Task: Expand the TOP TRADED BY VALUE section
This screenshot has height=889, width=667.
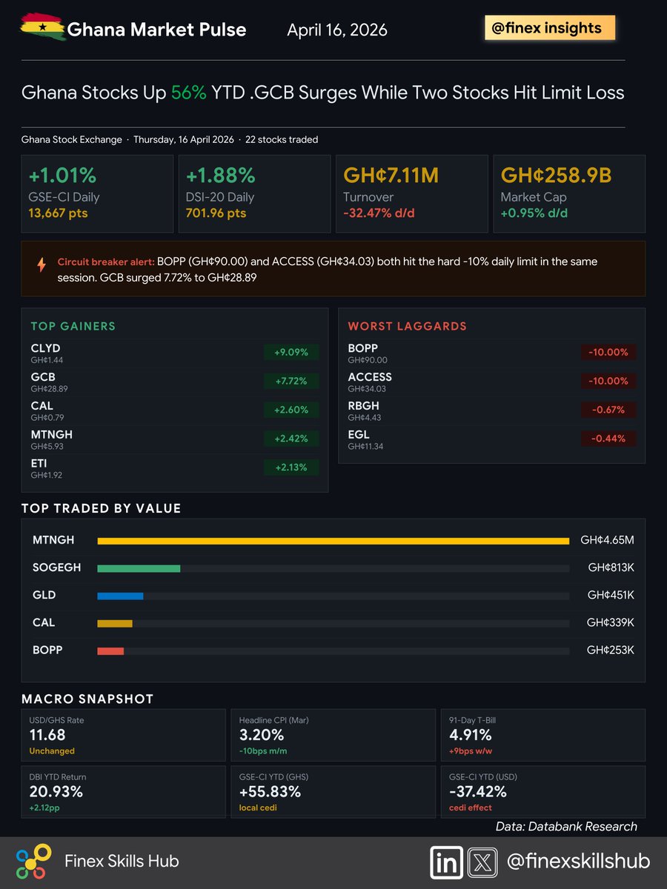Action: pos(102,509)
